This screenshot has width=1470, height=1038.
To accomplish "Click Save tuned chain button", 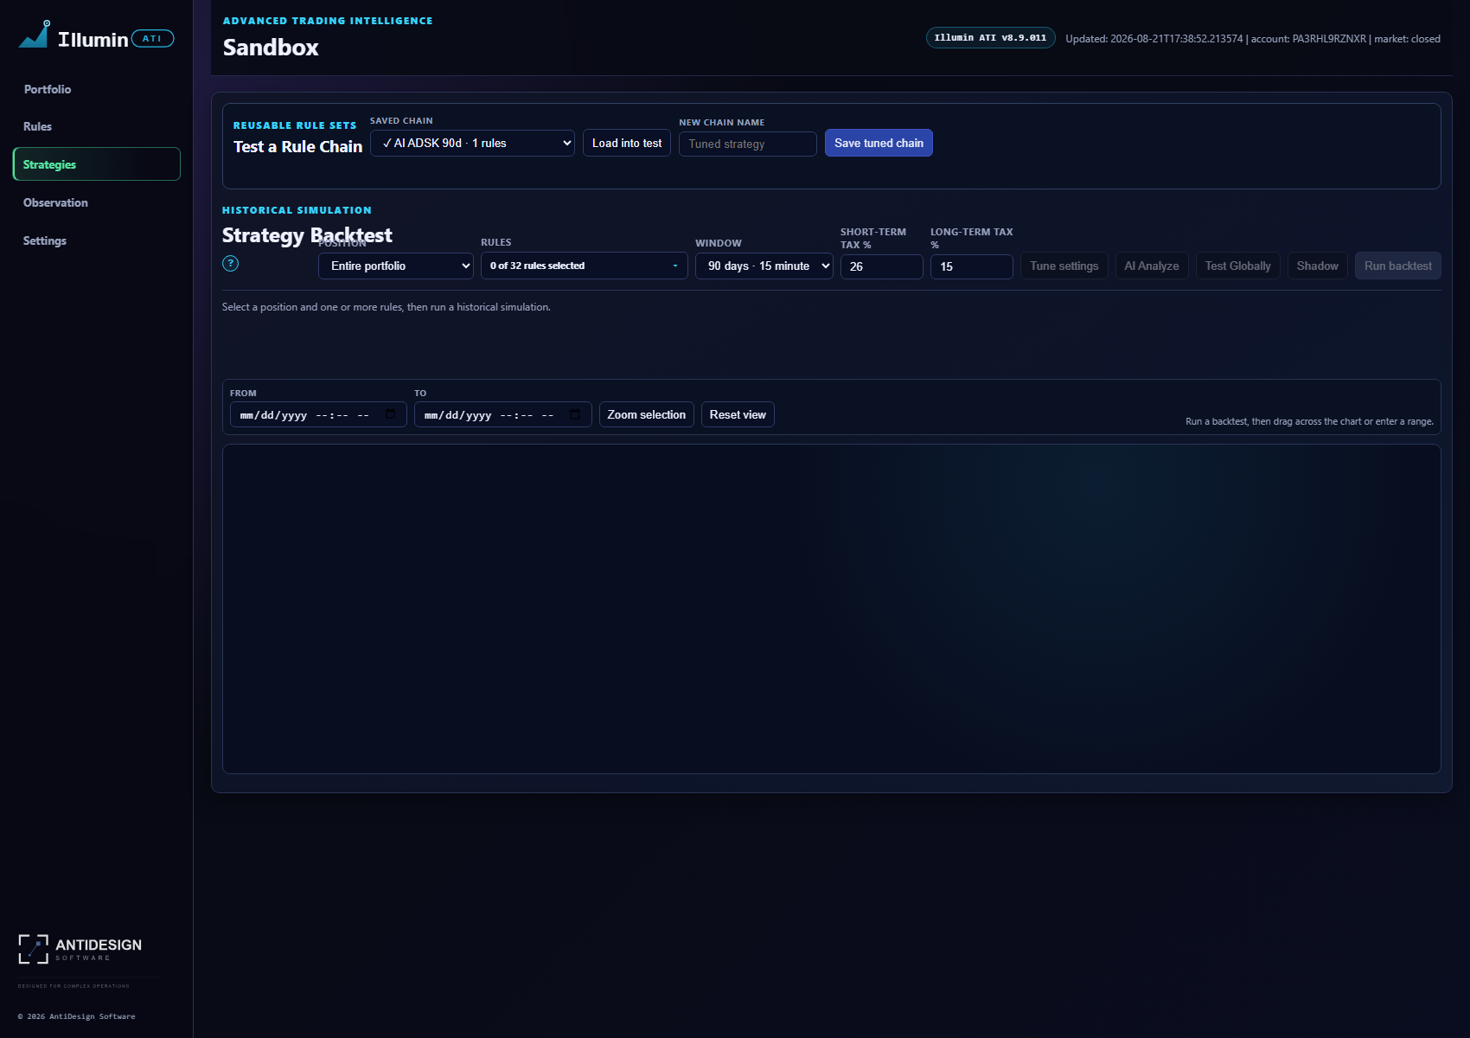I will click(x=879, y=143).
